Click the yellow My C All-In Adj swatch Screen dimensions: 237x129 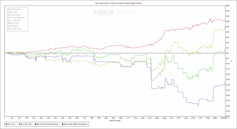click(x=20, y=124)
